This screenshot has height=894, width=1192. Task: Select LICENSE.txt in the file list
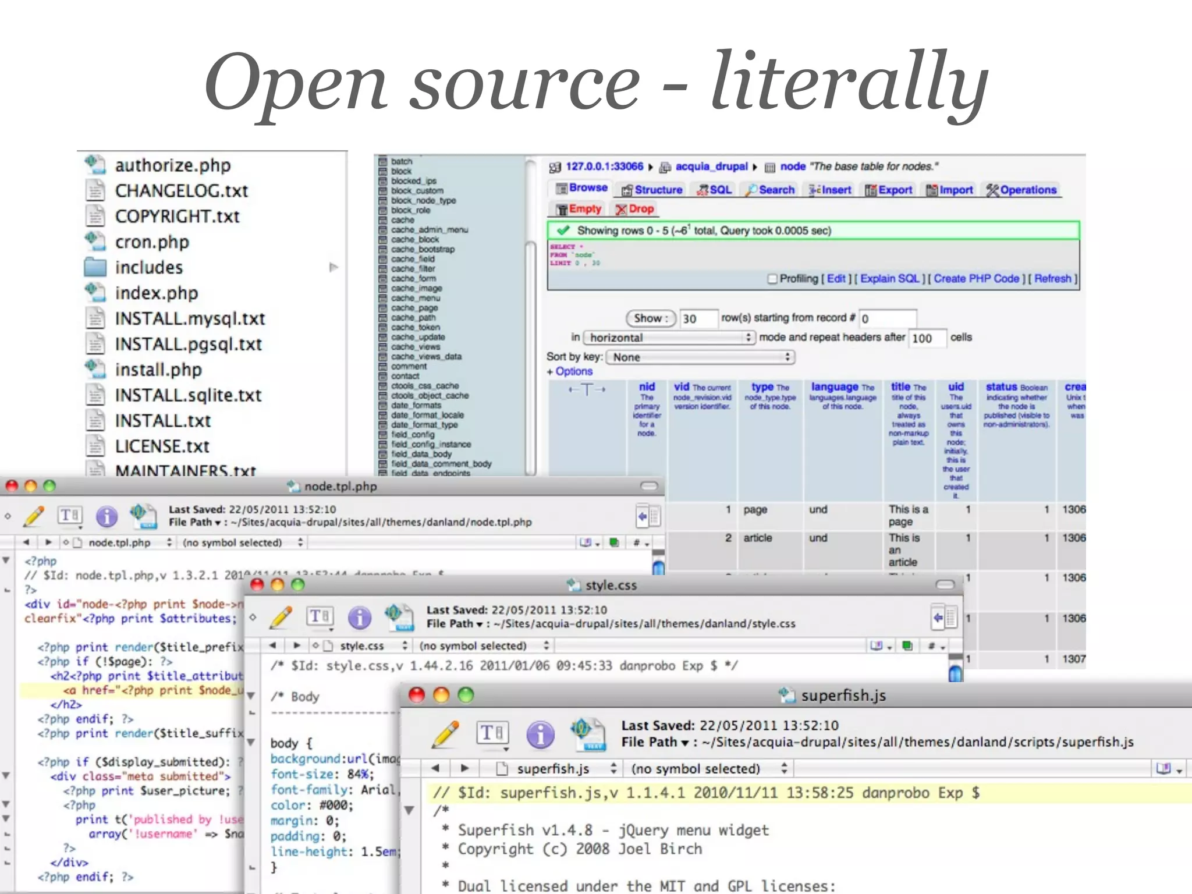pyautogui.click(x=162, y=446)
